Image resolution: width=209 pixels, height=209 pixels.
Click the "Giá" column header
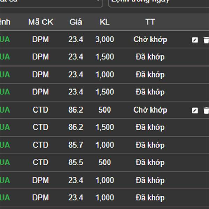[76, 22]
